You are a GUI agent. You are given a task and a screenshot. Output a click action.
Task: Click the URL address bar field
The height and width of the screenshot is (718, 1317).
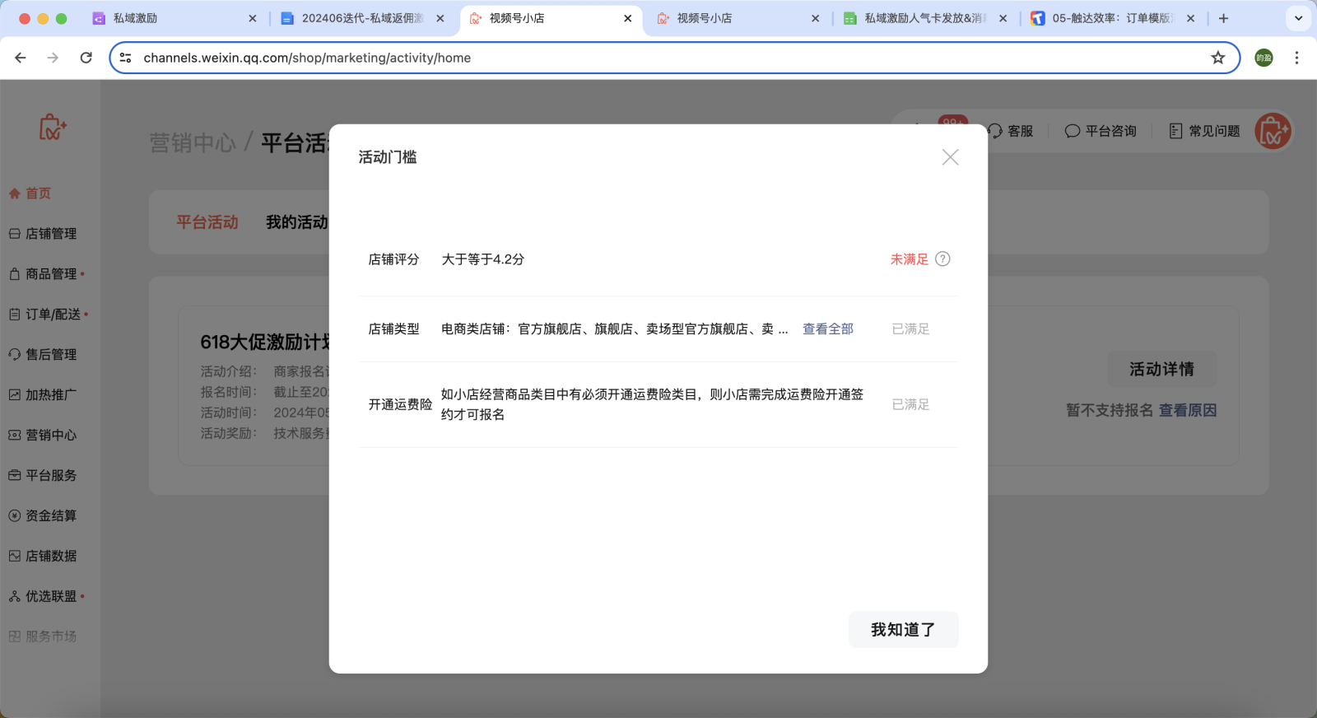click(658, 58)
